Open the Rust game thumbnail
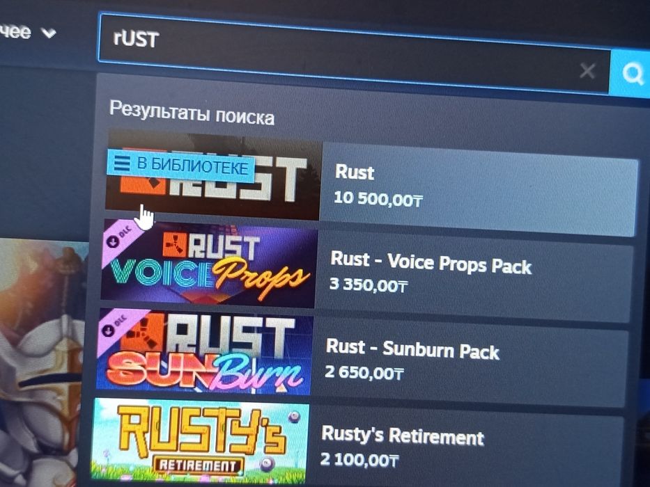Viewport: 650px width, 487px height. pos(213,176)
